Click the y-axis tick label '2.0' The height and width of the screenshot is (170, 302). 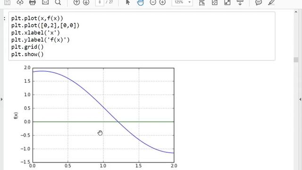pos(27,68)
